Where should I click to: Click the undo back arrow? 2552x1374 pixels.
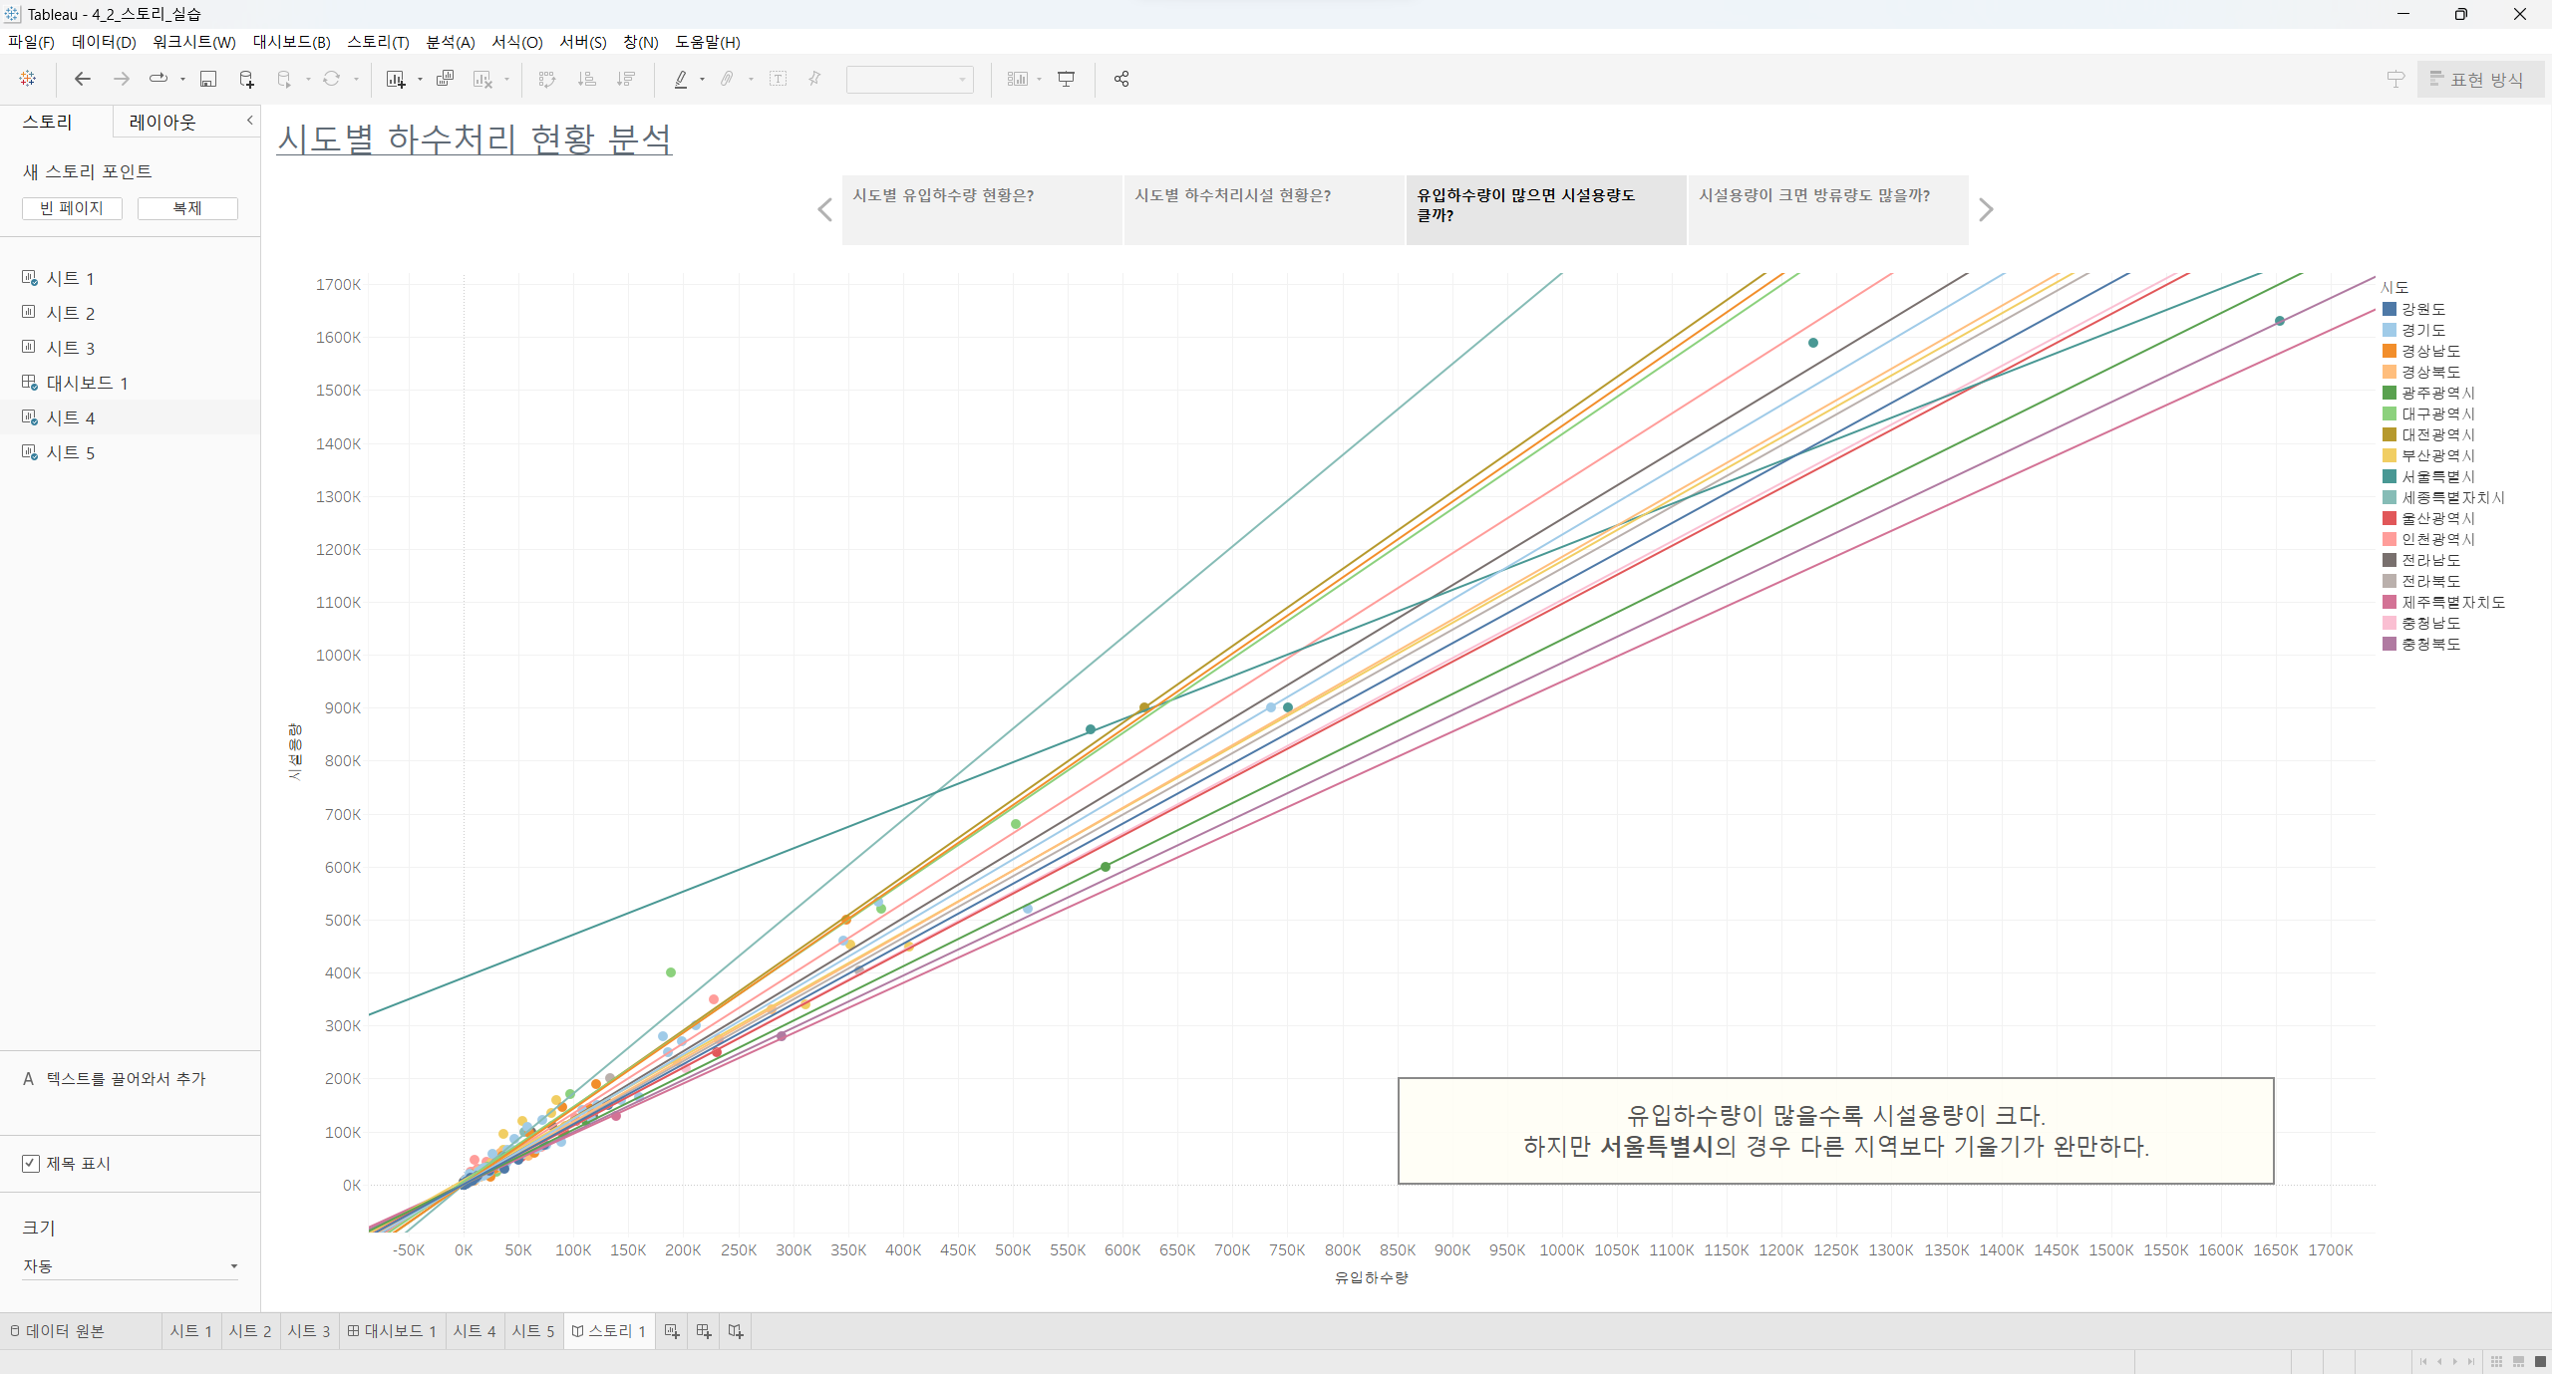[83, 79]
